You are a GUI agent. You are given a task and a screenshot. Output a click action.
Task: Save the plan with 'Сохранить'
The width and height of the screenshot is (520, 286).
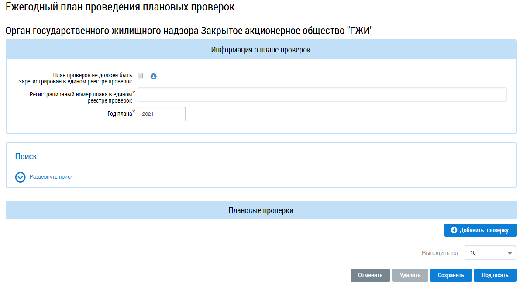(x=451, y=275)
